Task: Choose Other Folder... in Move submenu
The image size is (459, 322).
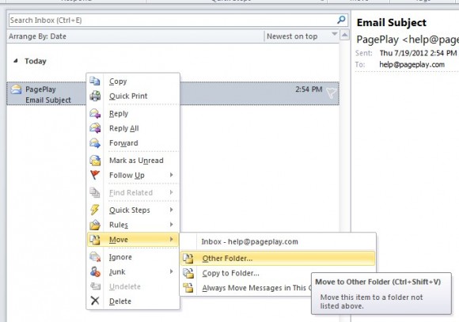Action: click(278, 258)
